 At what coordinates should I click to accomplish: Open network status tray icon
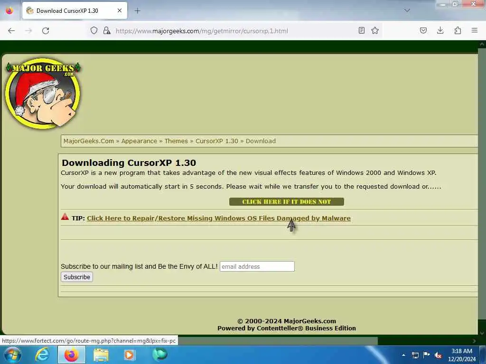(x=415, y=355)
